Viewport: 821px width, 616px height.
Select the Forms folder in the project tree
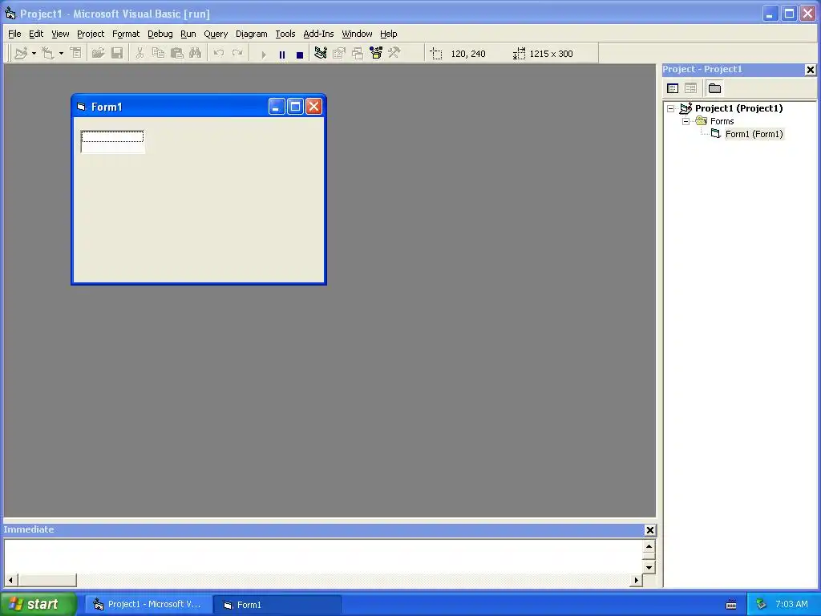722,122
